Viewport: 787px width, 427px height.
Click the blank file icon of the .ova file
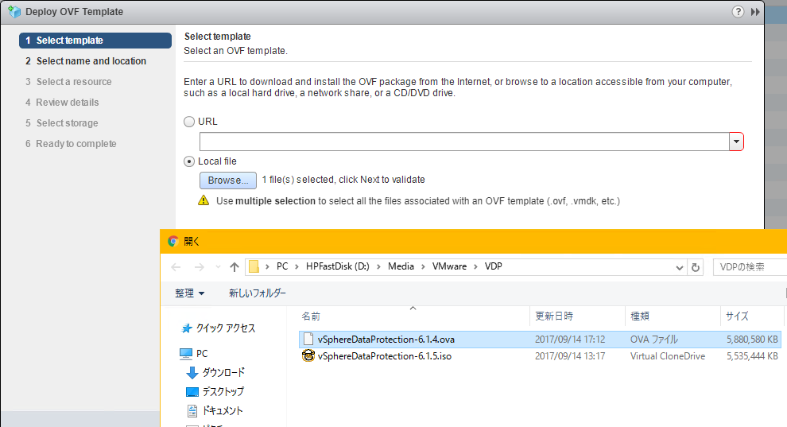(x=308, y=340)
